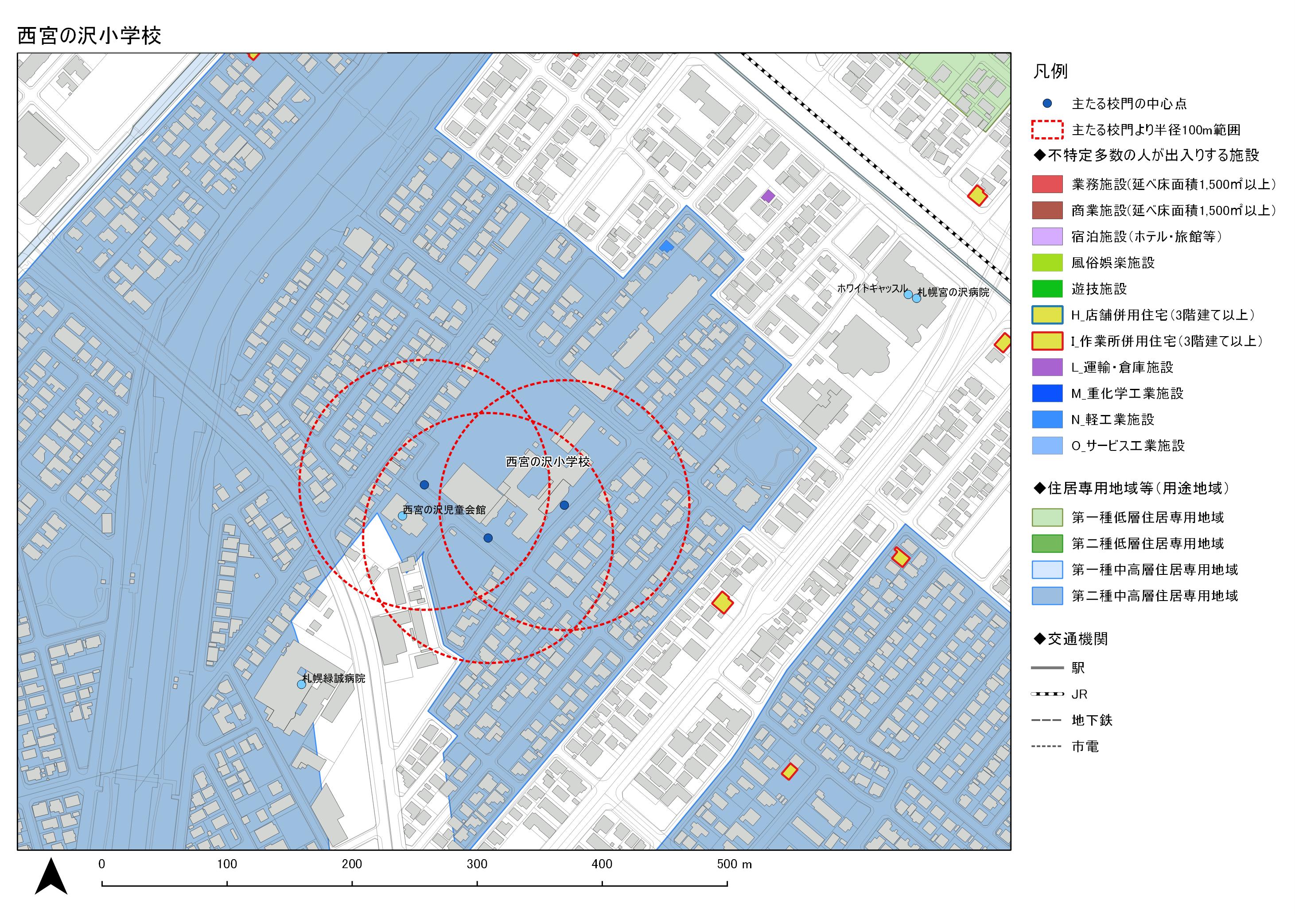This screenshot has width=1295, height=915.
Task: Click the N_軽工業施設 legend swatch
Action: (x=1047, y=419)
